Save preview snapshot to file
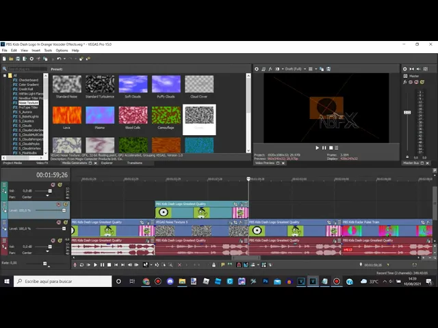The width and height of the screenshot is (438, 328). 328,69
